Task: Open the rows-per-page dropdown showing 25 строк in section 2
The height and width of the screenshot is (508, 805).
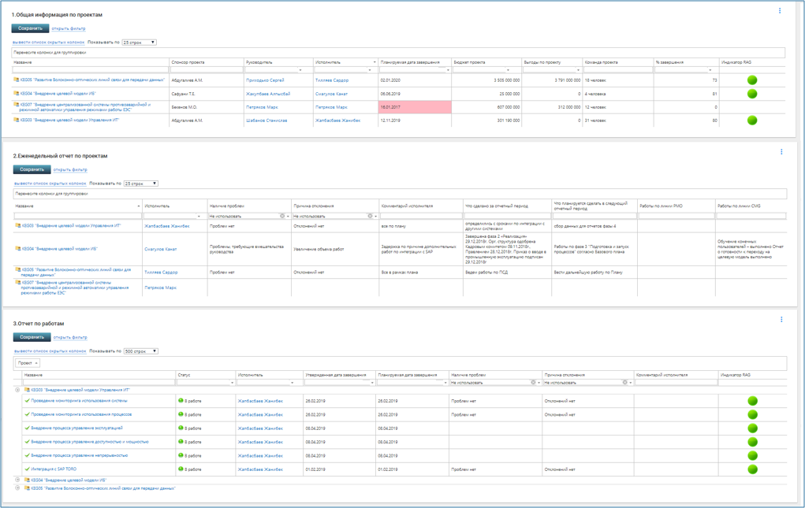Action: coord(140,184)
